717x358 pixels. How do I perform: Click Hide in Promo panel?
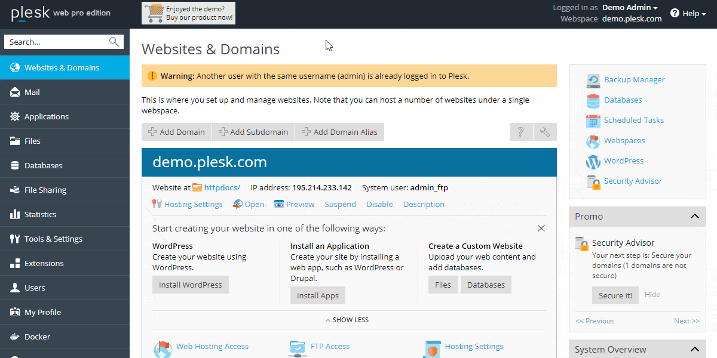coord(652,295)
